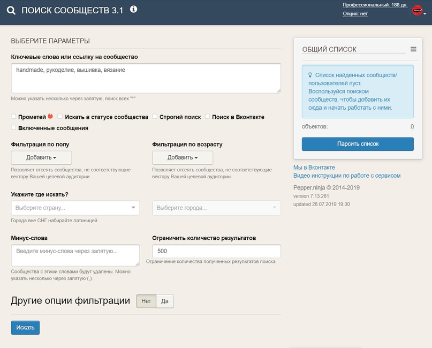Viewport: 432px width, 348px height.
Task: Toggle the Строгий поиск checkbox
Action: [155, 117]
